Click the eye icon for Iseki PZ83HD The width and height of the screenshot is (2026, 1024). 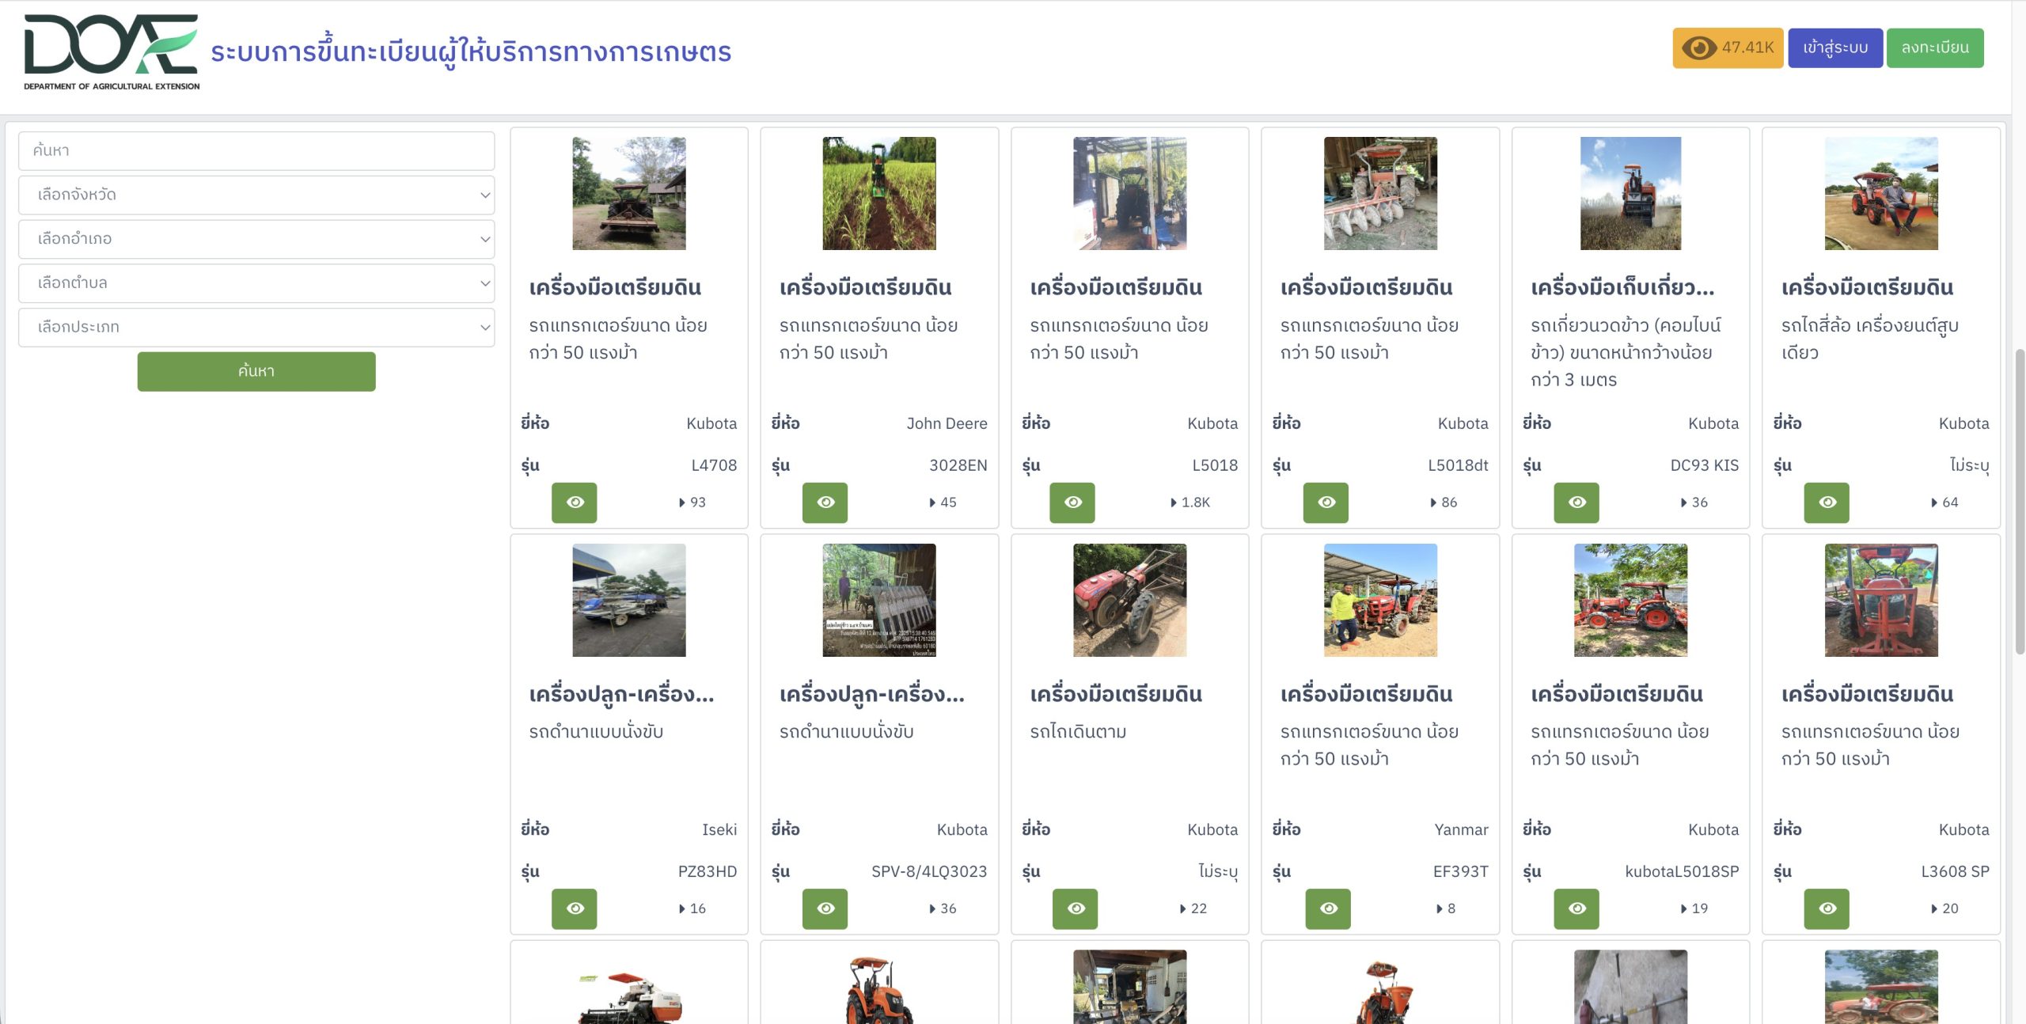click(x=574, y=908)
